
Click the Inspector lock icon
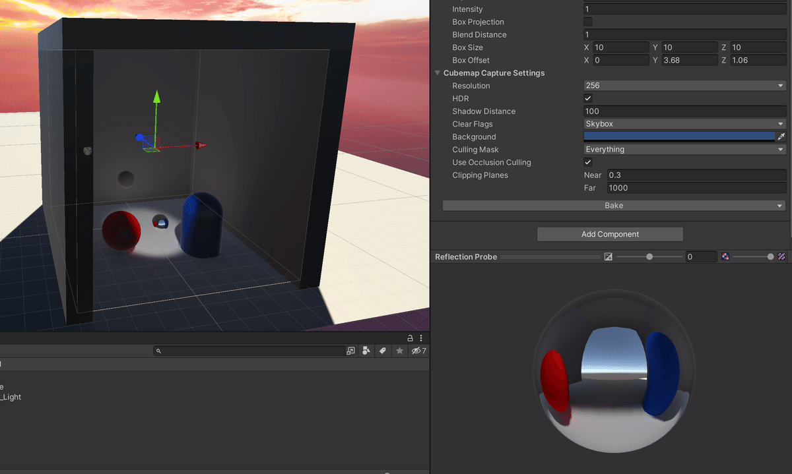pos(410,338)
